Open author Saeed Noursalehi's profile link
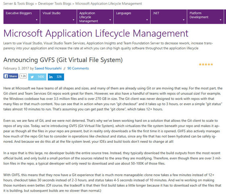226x196 pixels. point(48,68)
